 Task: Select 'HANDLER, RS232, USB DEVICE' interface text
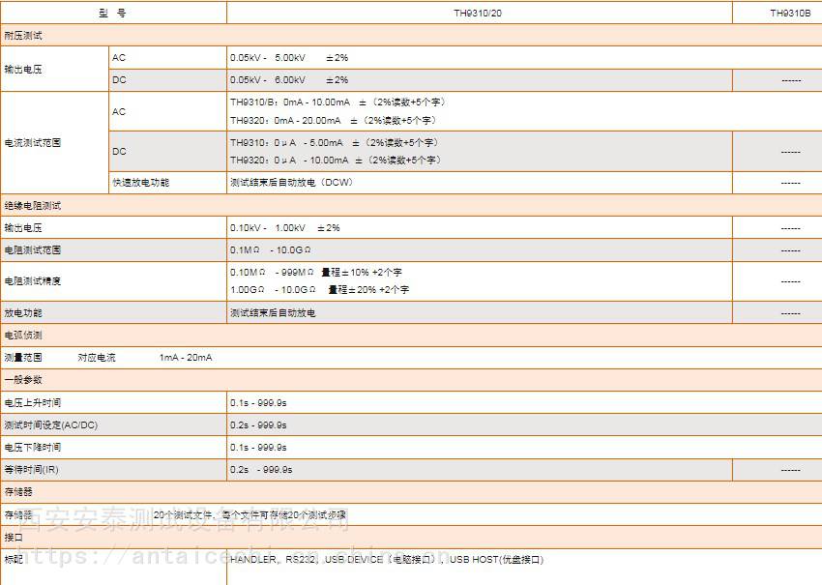coord(387,559)
